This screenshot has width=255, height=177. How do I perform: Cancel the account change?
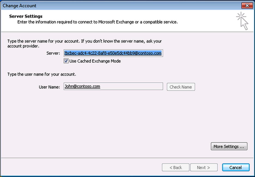point(236,167)
